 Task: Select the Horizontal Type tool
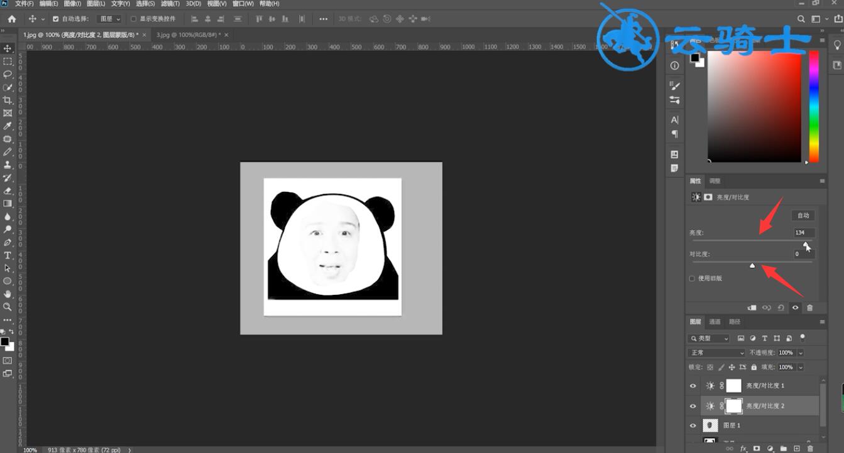point(8,255)
